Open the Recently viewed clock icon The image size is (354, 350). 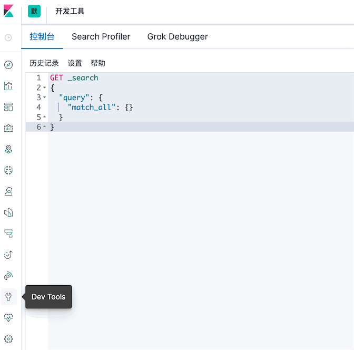(x=8, y=37)
